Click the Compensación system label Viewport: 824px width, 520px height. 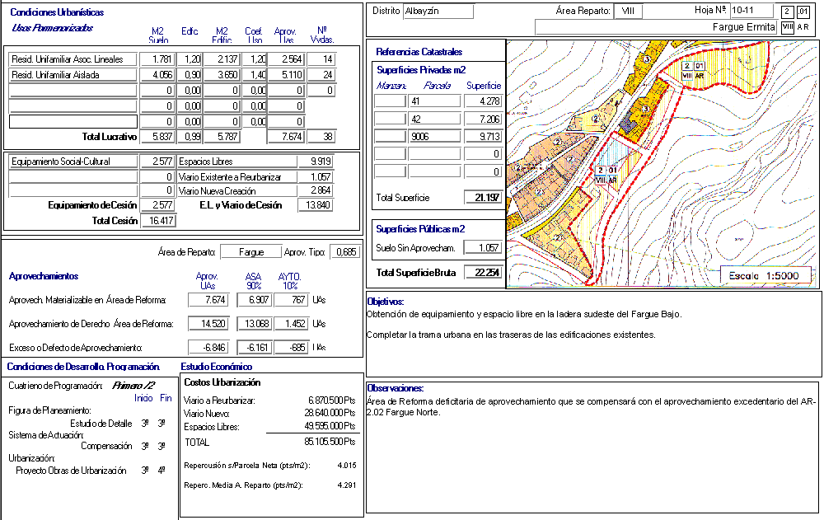click(106, 446)
